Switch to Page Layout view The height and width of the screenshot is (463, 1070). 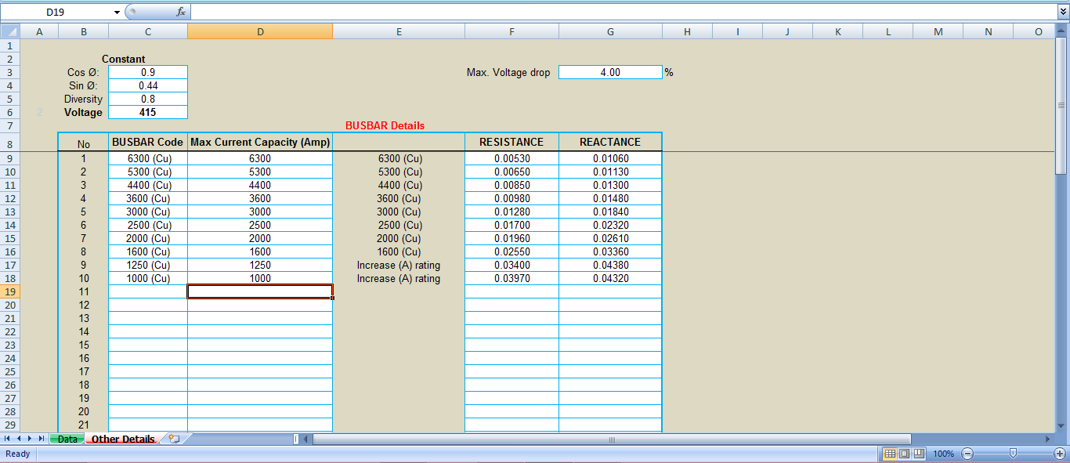pos(904,454)
